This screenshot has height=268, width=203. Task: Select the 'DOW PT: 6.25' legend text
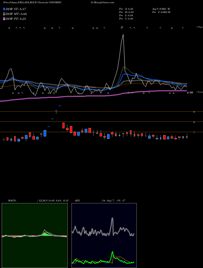[16, 19]
